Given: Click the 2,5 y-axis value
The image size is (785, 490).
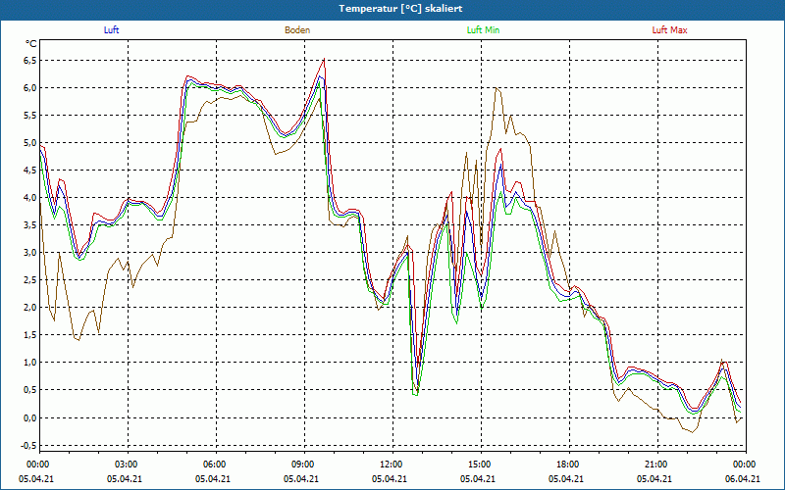Looking at the screenshot, I should (31, 280).
